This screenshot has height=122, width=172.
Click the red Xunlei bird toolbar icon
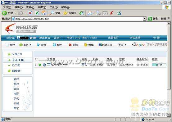point(112,13)
